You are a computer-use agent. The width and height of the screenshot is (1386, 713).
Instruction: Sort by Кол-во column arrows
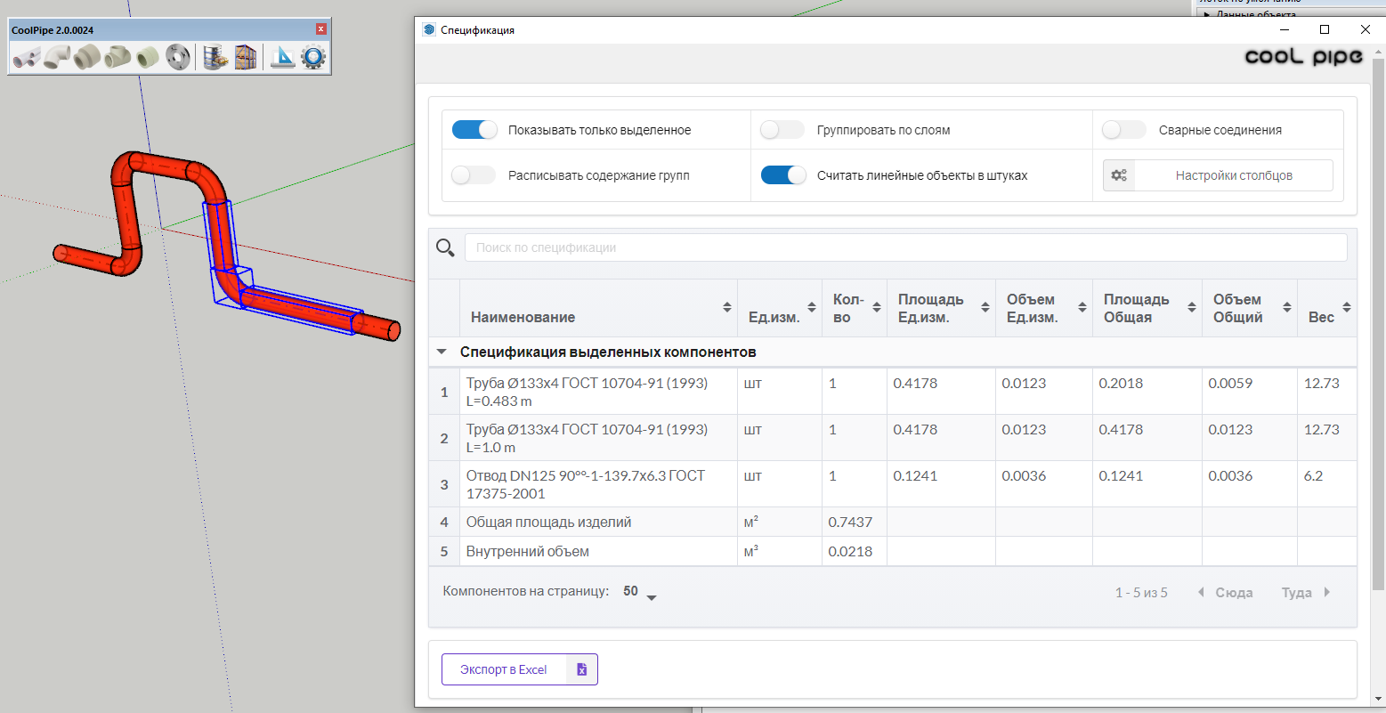point(877,307)
